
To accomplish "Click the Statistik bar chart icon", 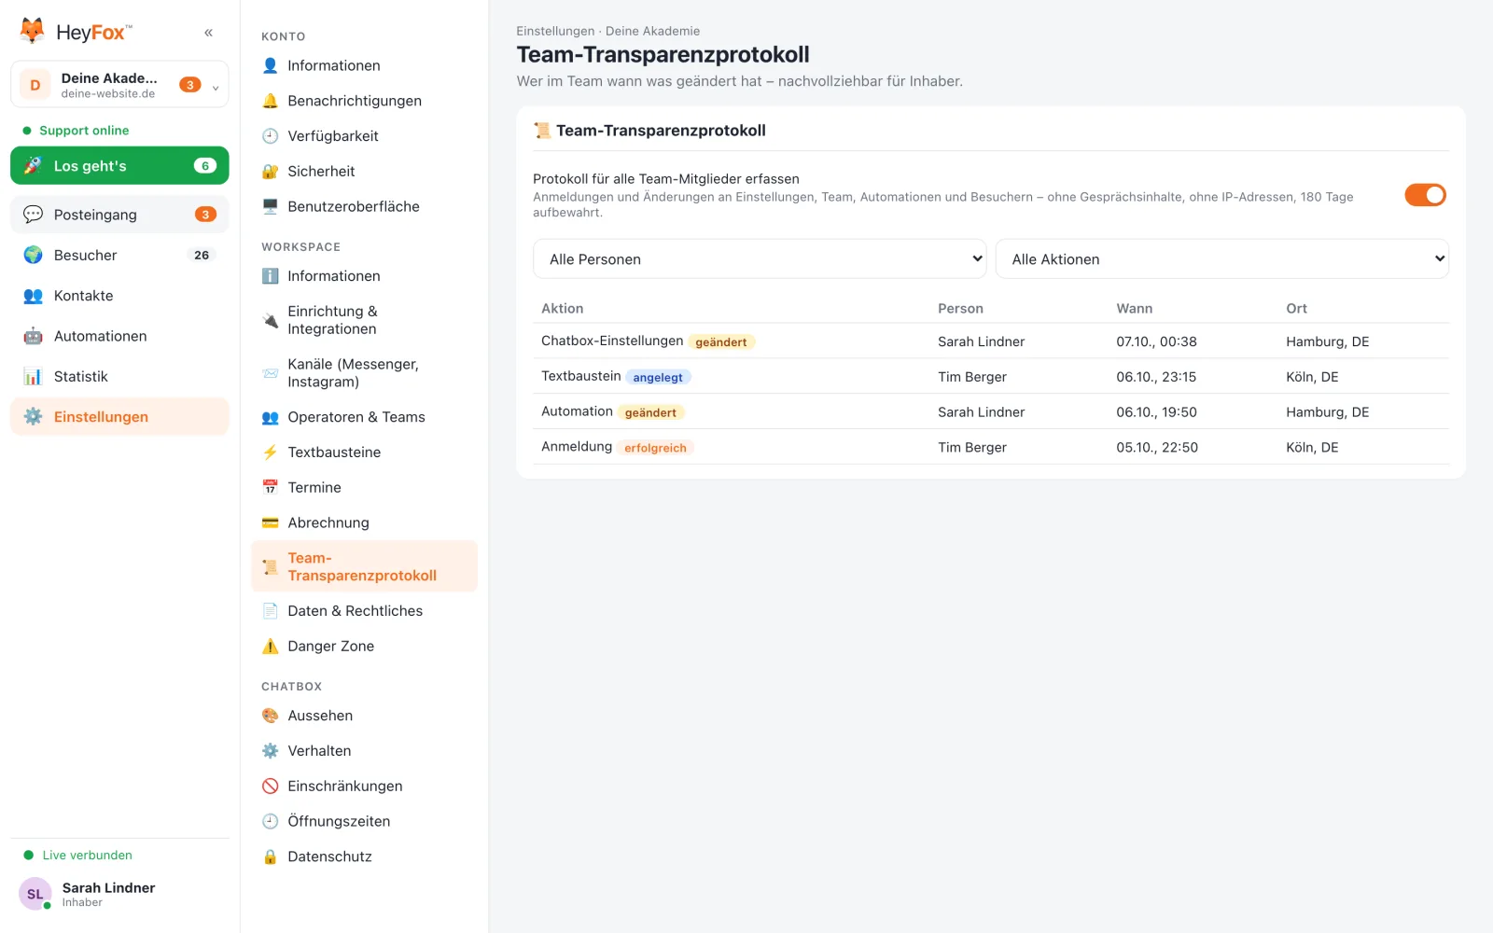I will click(x=33, y=377).
